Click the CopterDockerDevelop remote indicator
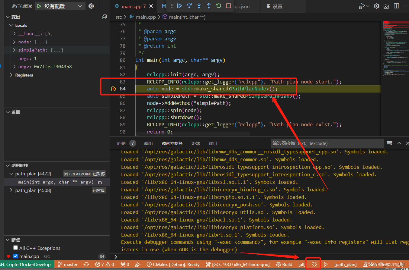The width and height of the screenshot is (409, 270). [x=27, y=264]
